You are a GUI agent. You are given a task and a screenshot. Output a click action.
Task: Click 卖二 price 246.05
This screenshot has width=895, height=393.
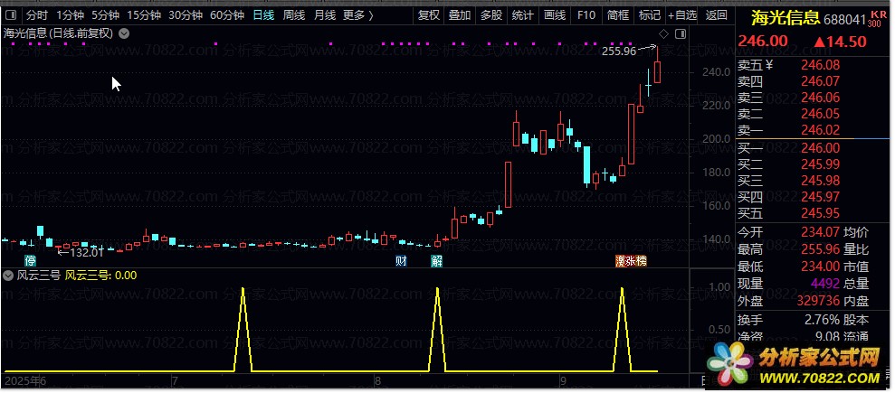point(820,114)
